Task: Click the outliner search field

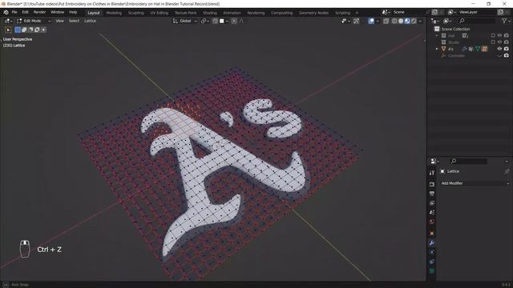Action: pos(477,21)
